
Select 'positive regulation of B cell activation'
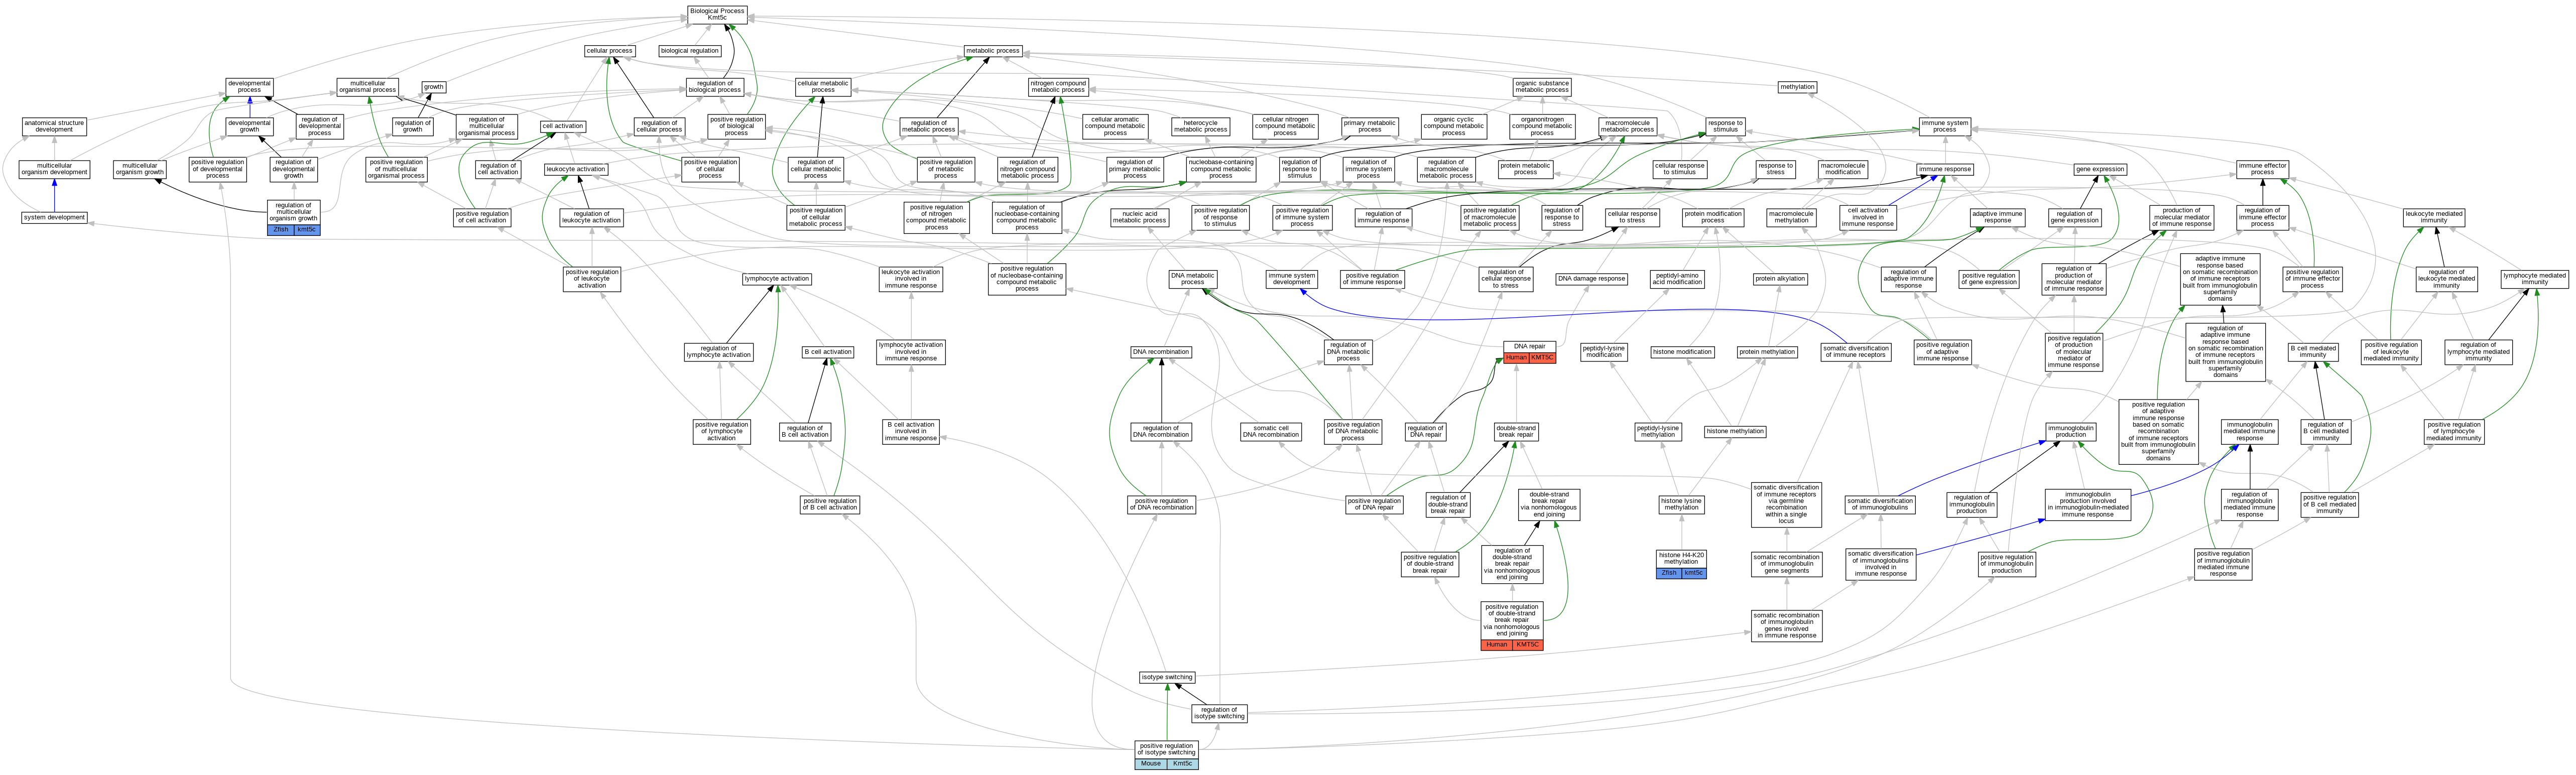click(829, 504)
